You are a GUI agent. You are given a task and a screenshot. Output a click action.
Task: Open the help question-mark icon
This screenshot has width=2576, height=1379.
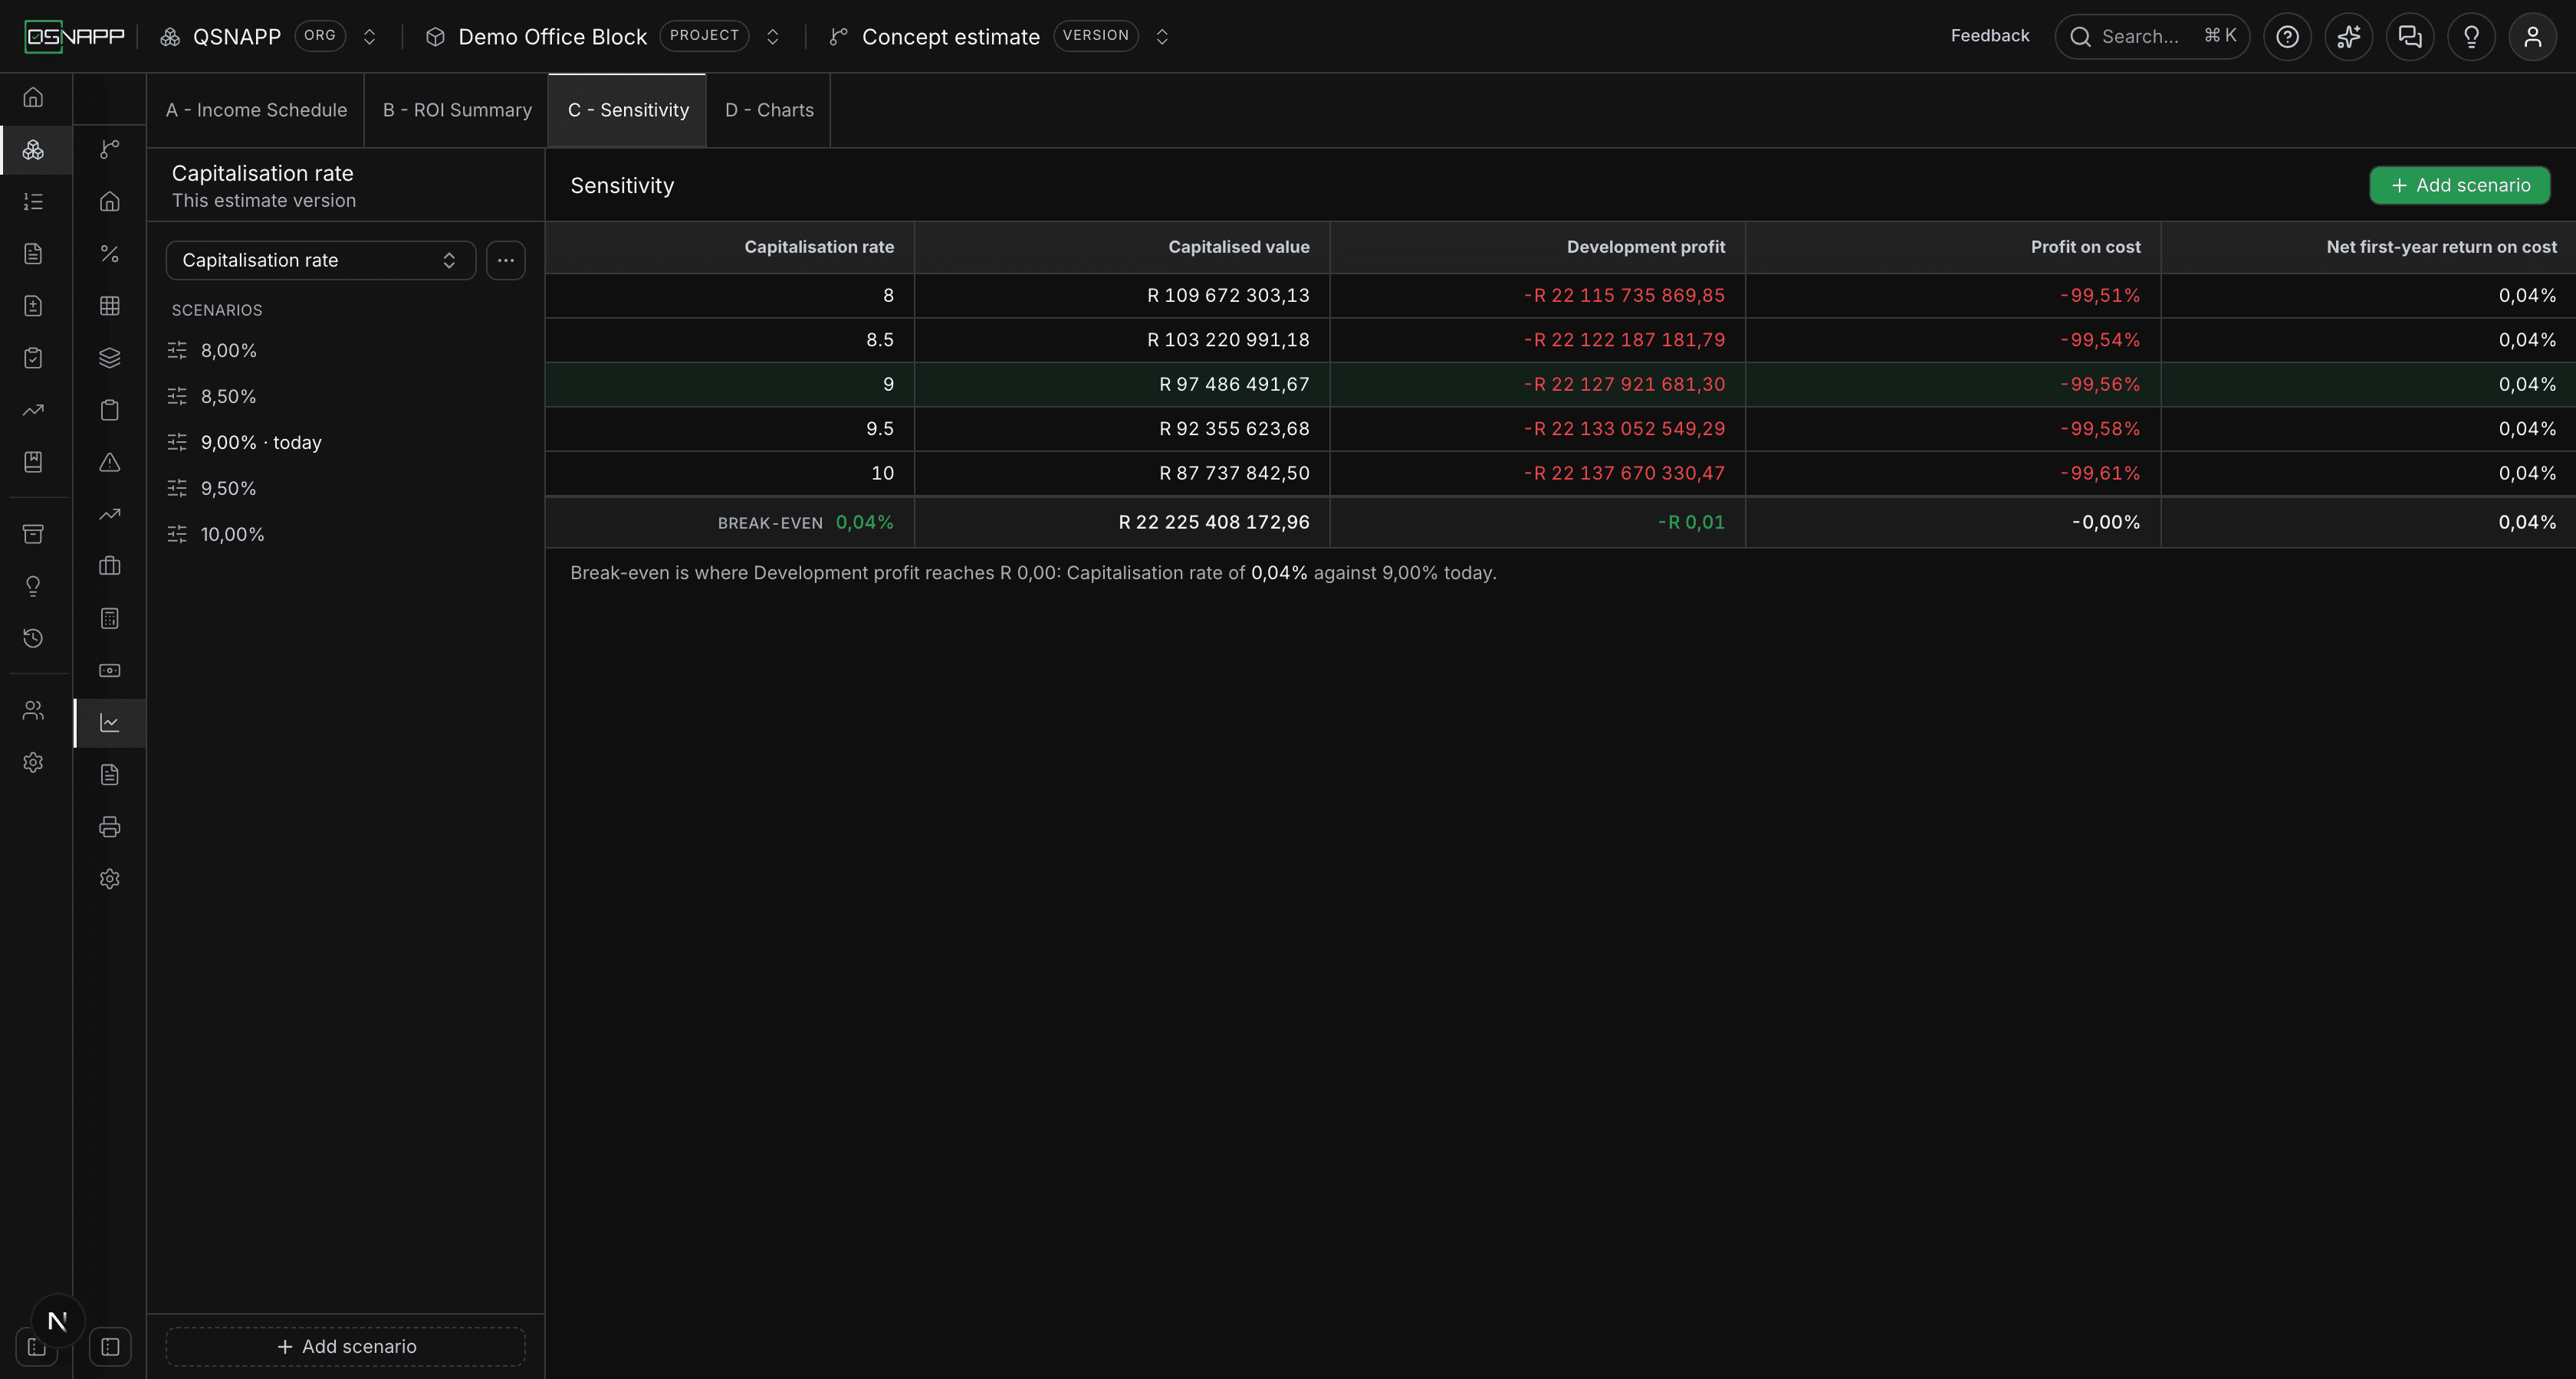click(x=2287, y=37)
